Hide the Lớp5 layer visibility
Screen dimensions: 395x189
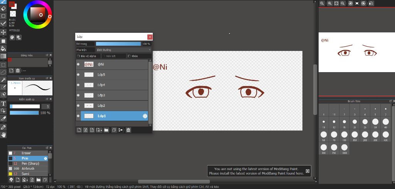click(x=78, y=74)
